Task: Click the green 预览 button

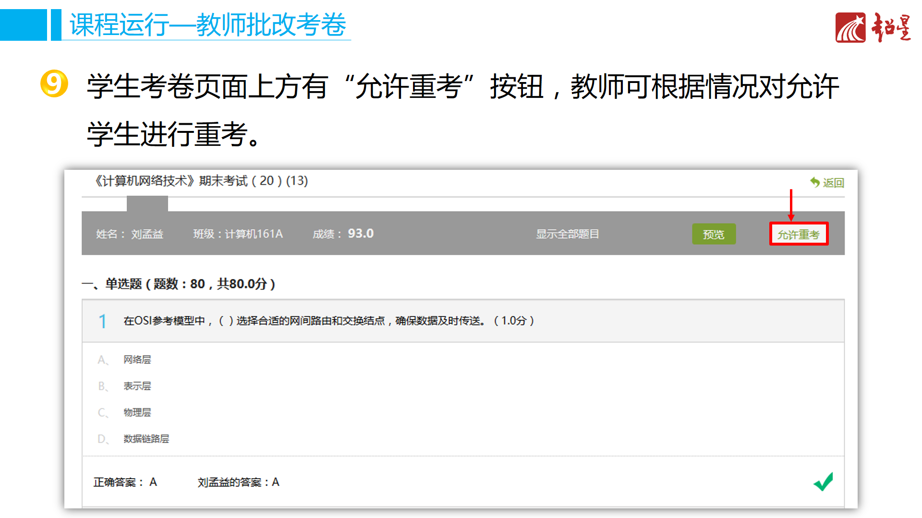Action: pyautogui.click(x=713, y=234)
